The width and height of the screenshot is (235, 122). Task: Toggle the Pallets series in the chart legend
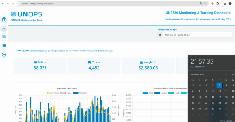coord(53,93)
